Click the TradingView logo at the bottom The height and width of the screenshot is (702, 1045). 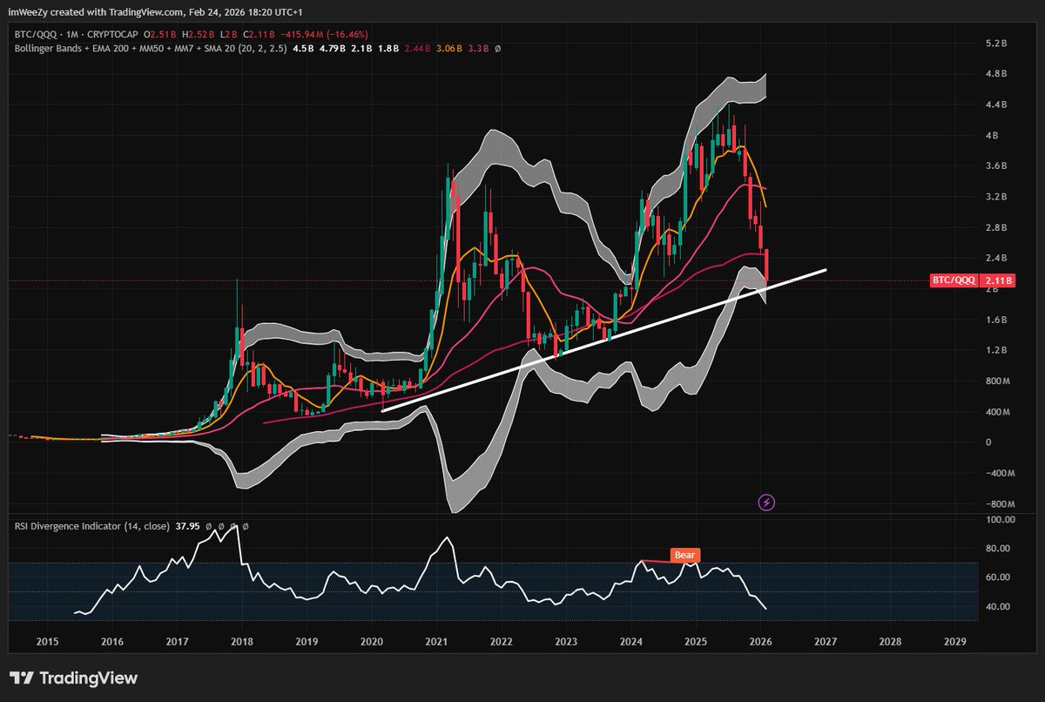click(x=73, y=678)
